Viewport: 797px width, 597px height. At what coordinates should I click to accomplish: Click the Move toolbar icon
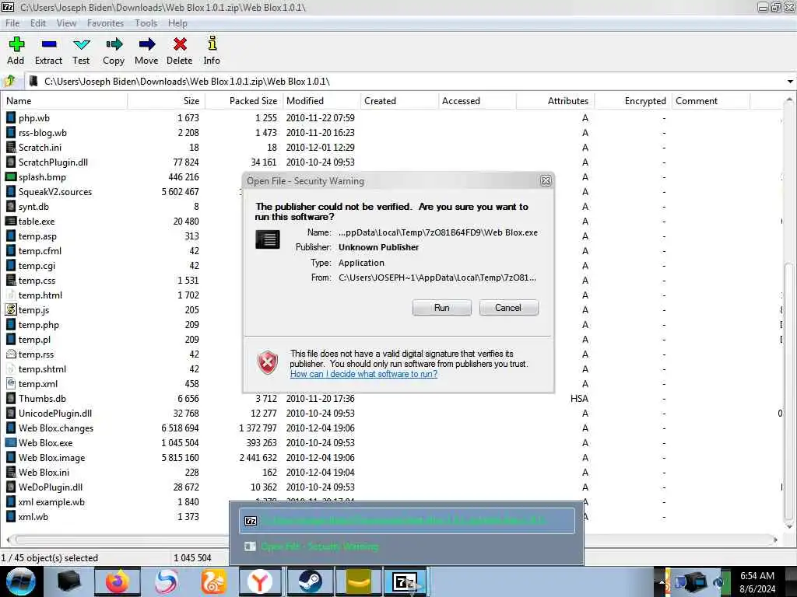pos(146,44)
